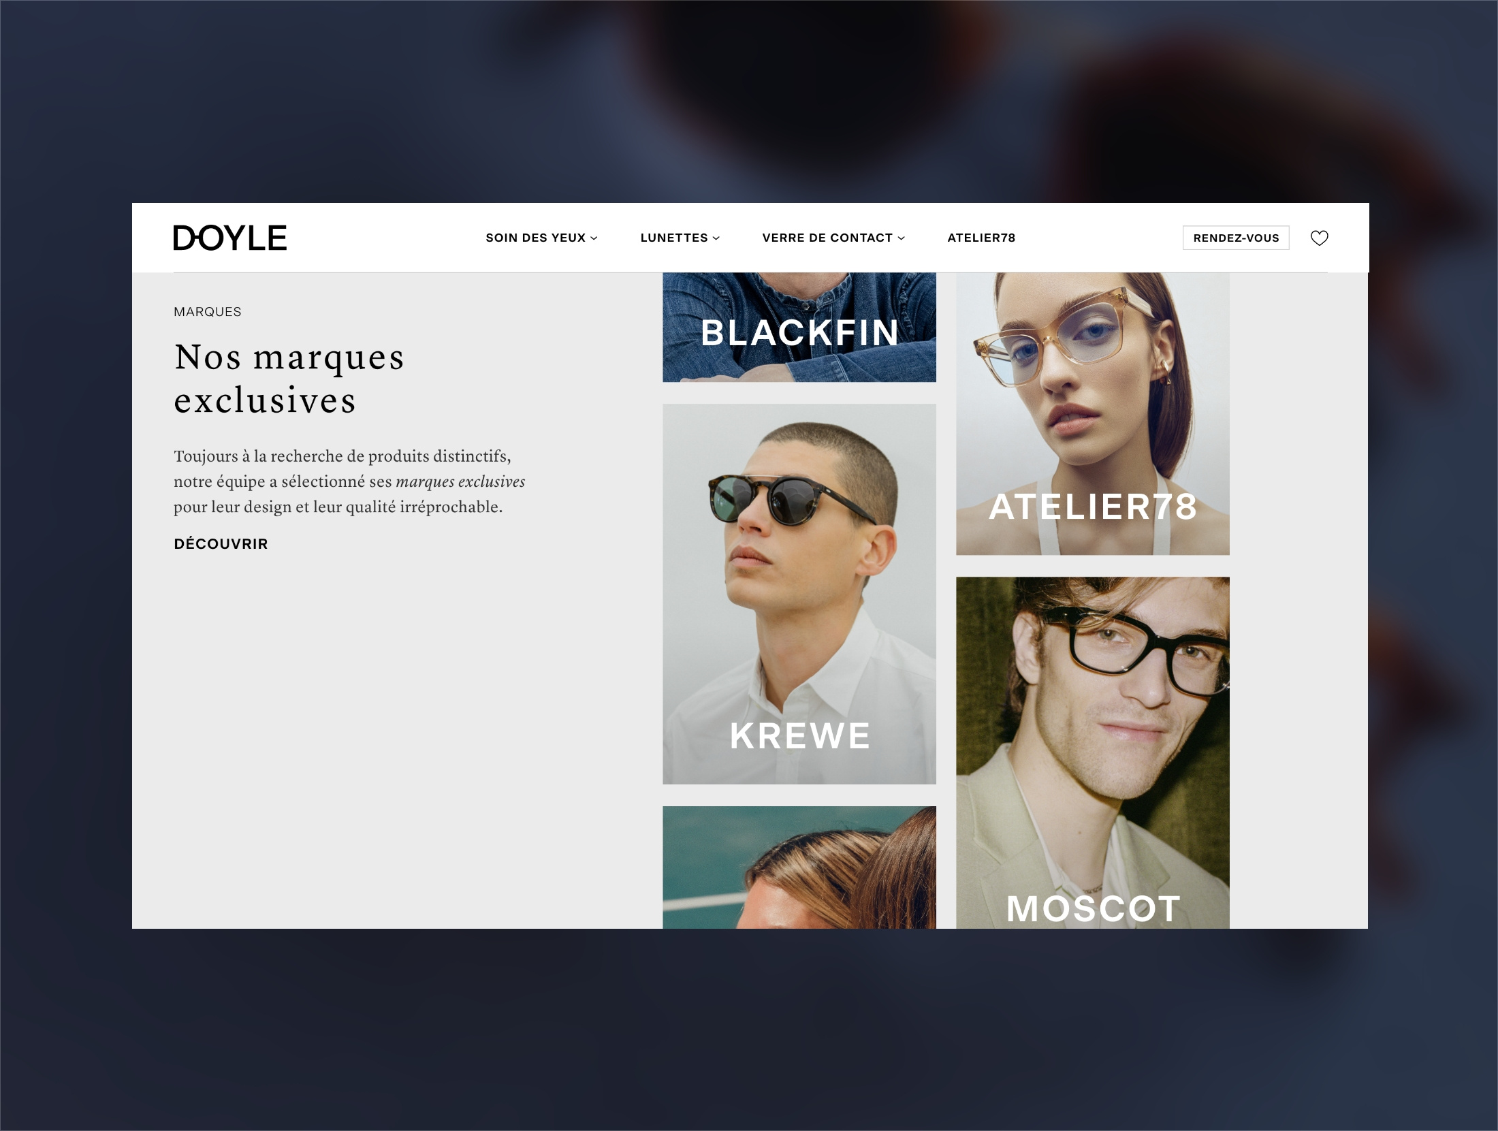
Task: Click the italicized 'marques exclusives' text
Action: [x=461, y=481]
